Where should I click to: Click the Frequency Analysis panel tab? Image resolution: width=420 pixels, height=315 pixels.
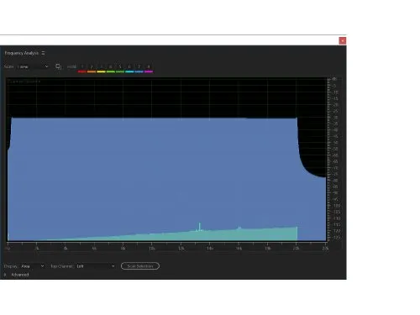(21, 53)
